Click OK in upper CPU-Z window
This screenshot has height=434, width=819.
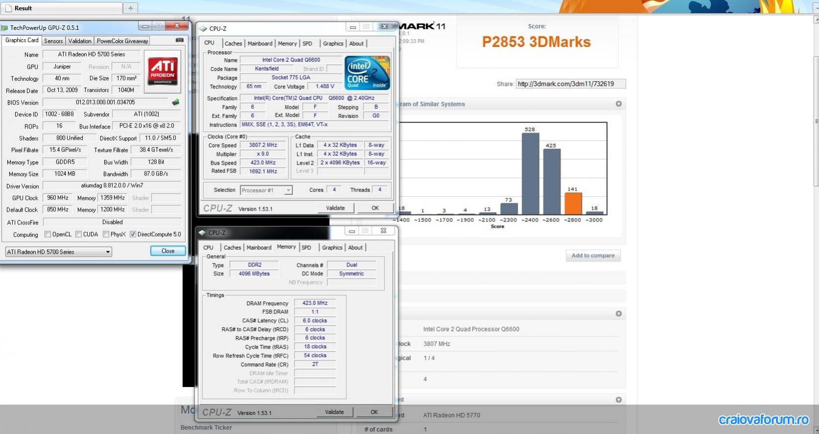pyautogui.click(x=375, y=208)
